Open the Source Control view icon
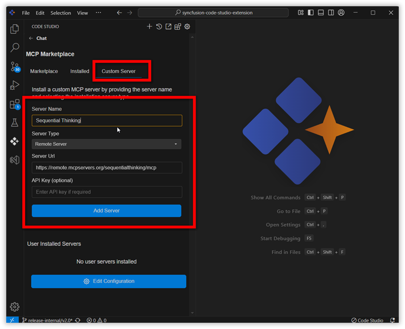 point(15,66)
